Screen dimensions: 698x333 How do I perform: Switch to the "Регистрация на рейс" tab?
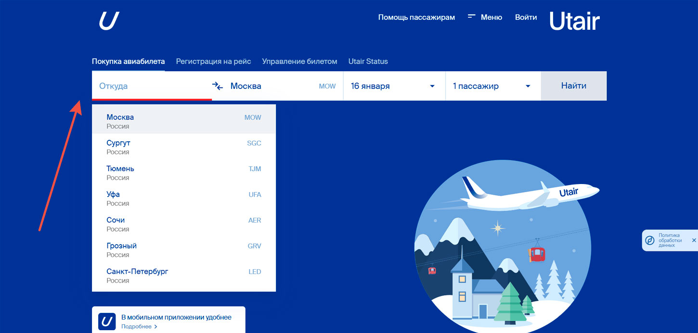pyautogui.click(x=213, y=61)
